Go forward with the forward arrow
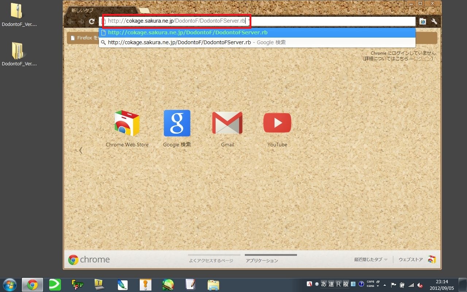This screenshot has width=467, height=292. [x=81, y=22]
